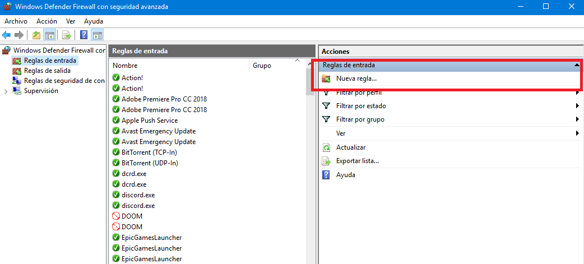Click the folder Up one level toolbar icon

pos(36,35)
